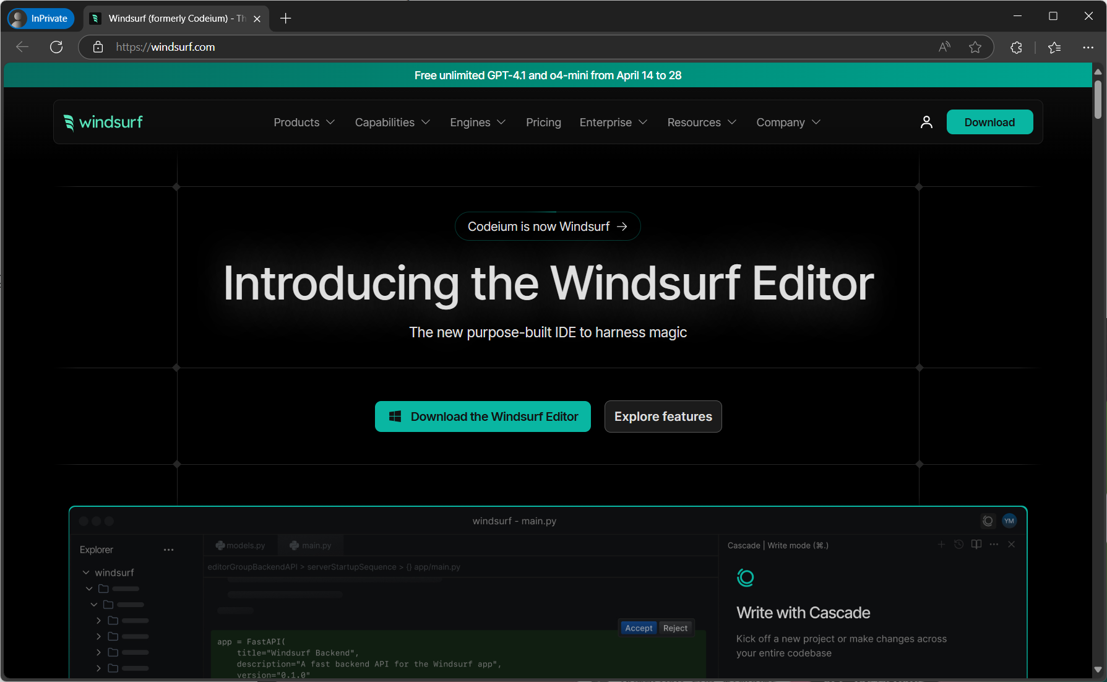Click the browser back arrow

(22, 47)
